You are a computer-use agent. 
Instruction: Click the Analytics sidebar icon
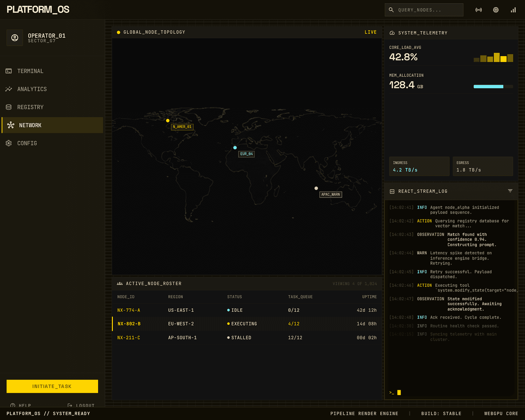[9, 89]
